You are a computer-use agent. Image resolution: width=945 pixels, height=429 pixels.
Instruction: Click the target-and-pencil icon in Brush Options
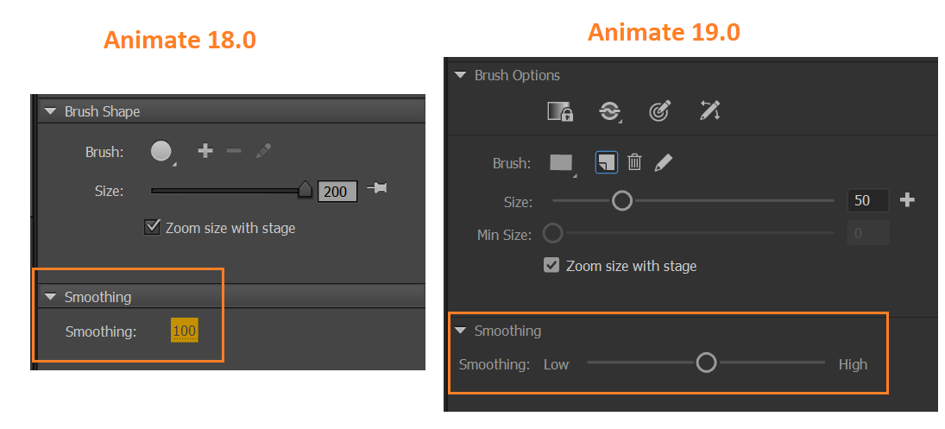click(660, 111)
